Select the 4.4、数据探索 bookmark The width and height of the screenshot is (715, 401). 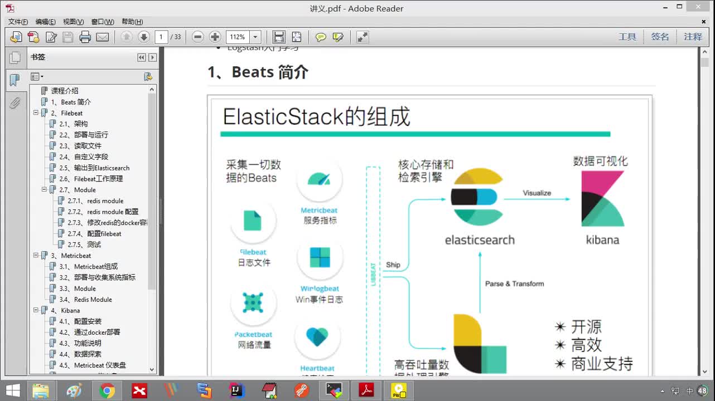pos(80,354)
